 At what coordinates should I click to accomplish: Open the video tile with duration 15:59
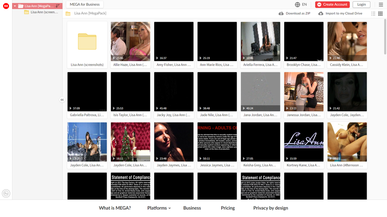click(304, 146)
